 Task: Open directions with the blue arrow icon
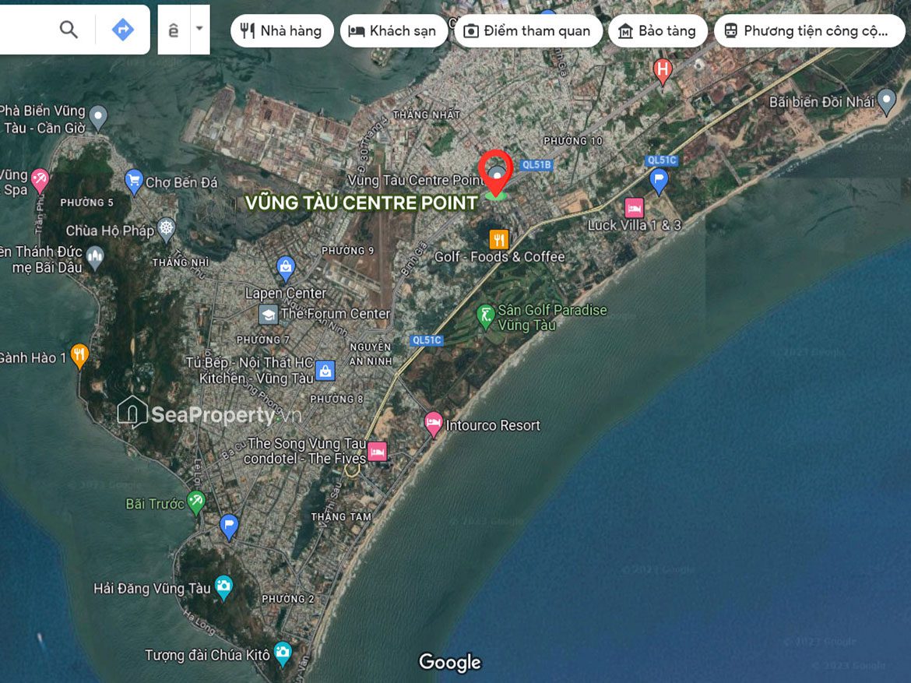[122, 30]
